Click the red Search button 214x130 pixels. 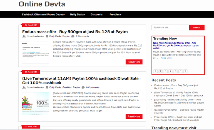click(x=197, y=27)
